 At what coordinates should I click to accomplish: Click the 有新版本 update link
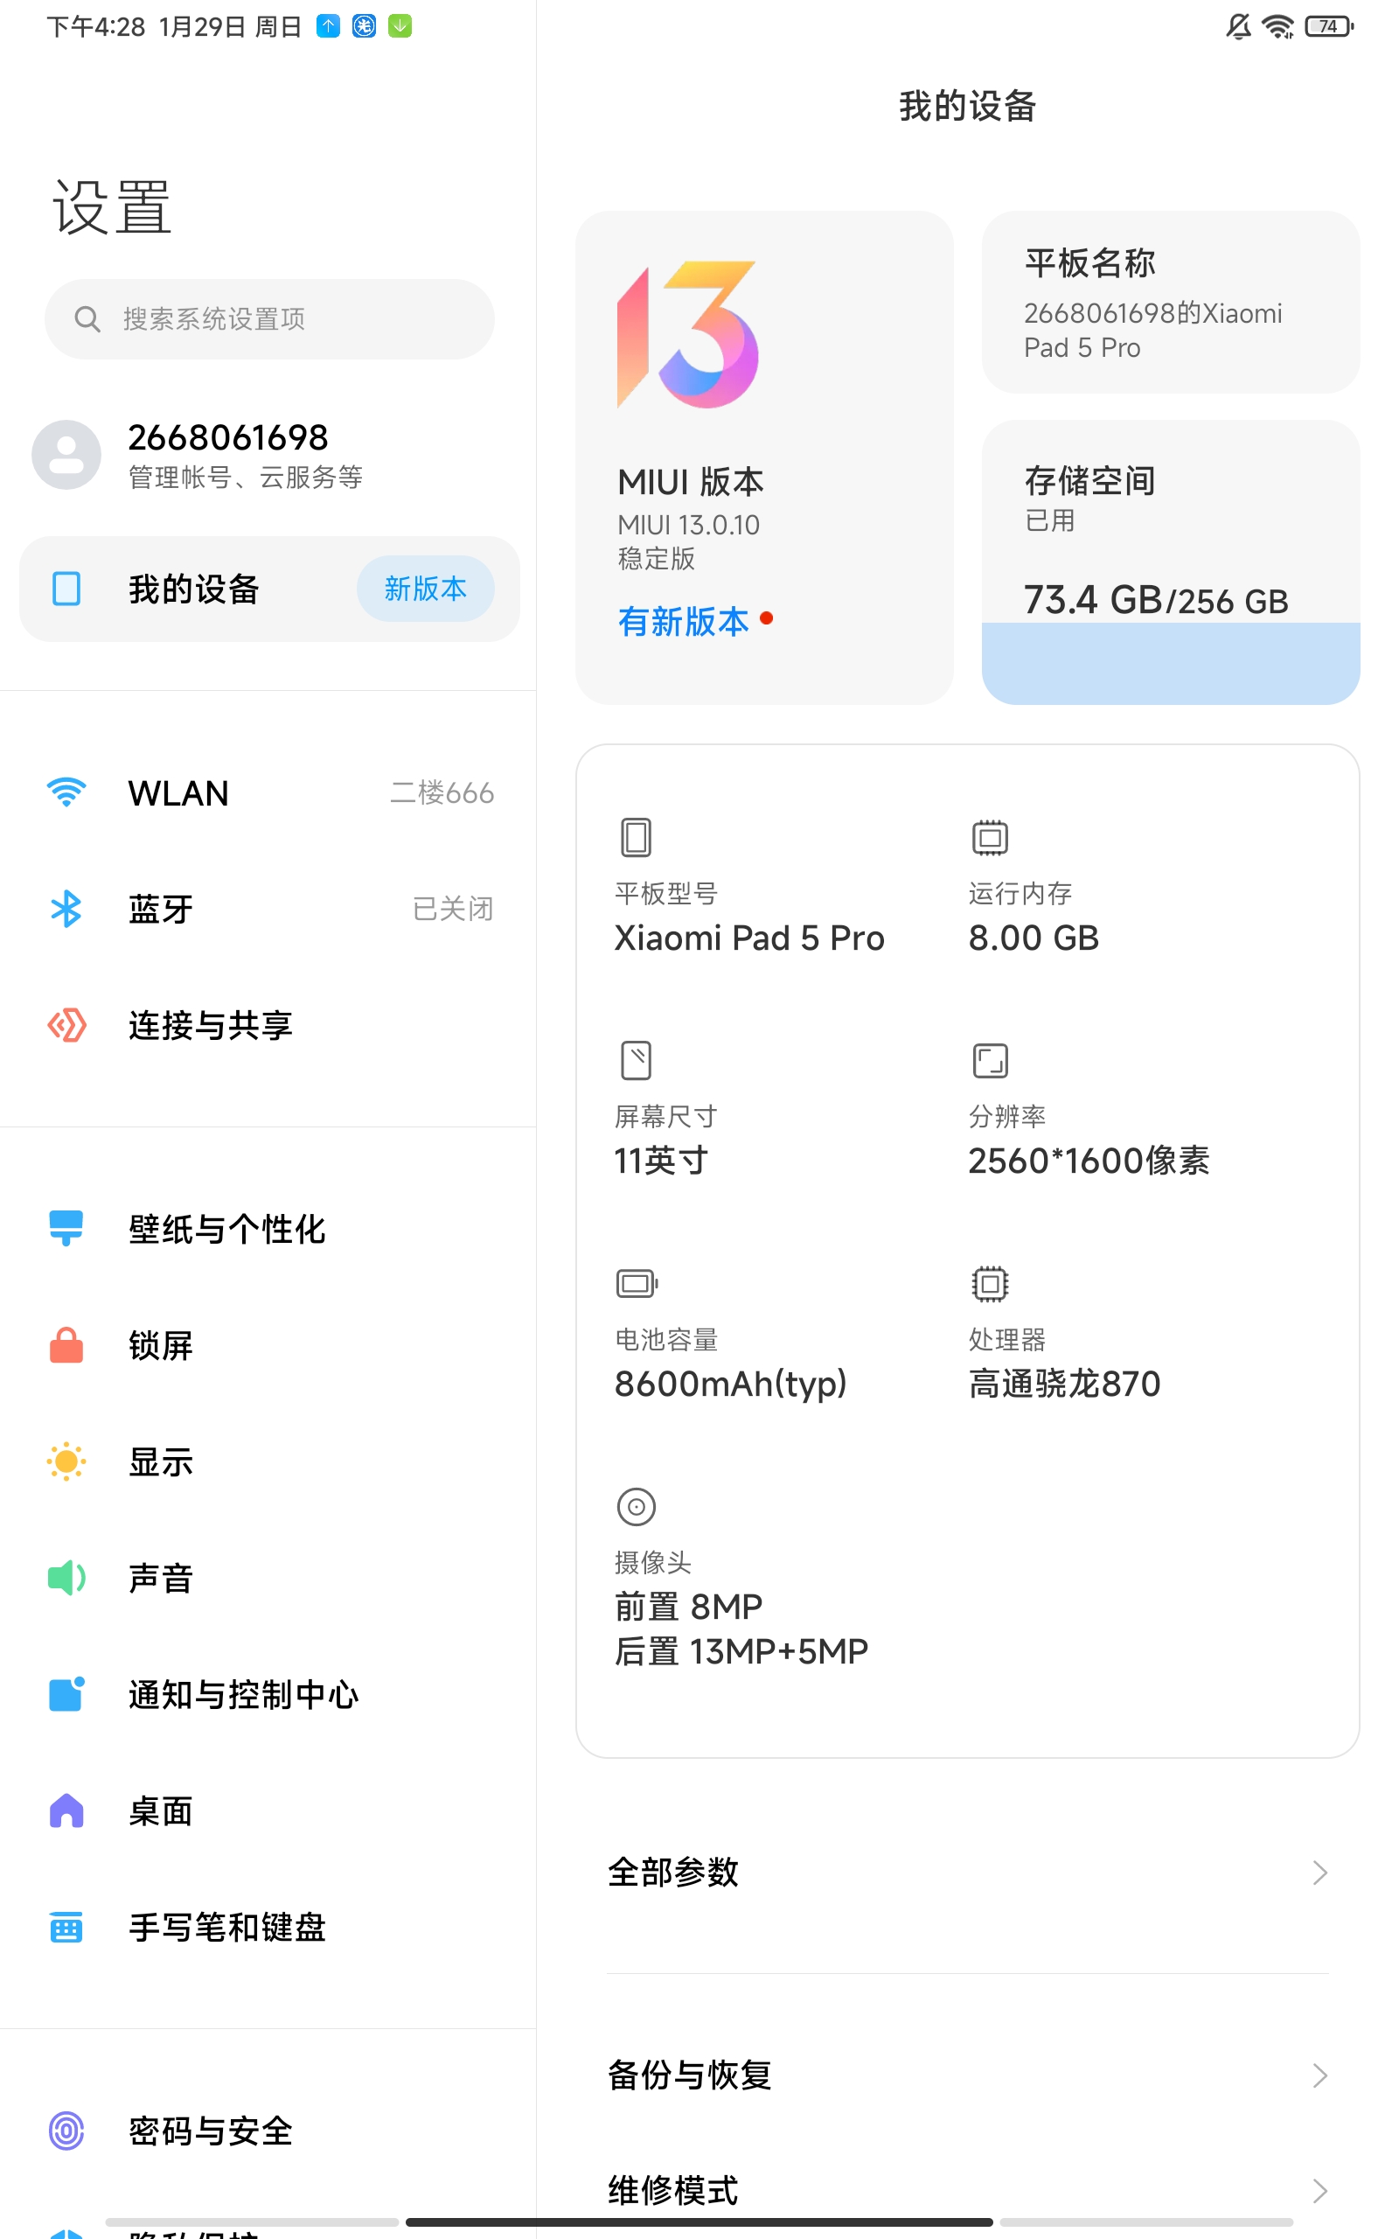(x=684, y=621)
